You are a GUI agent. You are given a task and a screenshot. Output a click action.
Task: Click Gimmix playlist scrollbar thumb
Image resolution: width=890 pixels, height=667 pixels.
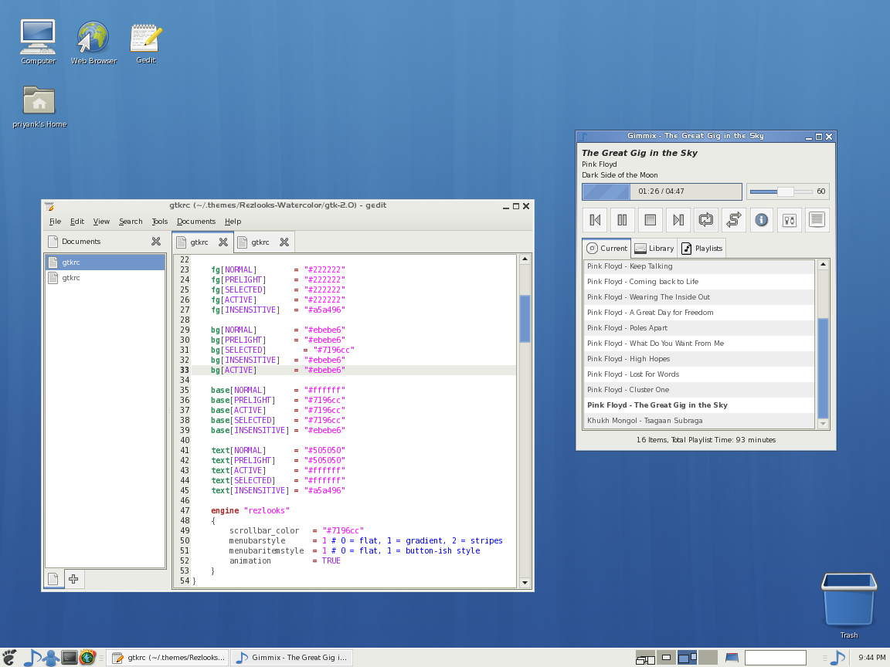pyautogui.click(x=823, y=369)
